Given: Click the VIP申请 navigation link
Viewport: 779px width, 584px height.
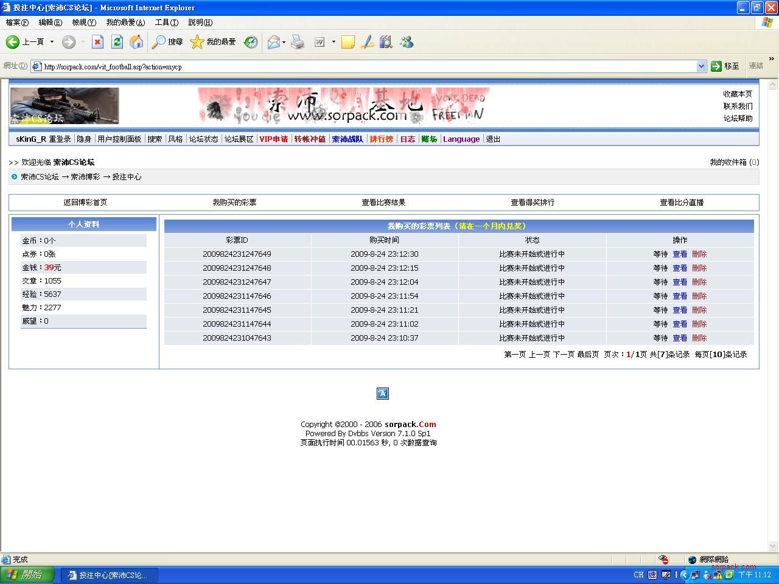Looking at the screenshot, I should (x=273, y=139).
